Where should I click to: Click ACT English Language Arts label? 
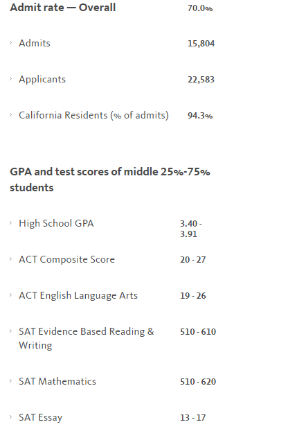[x=78, y=296]
